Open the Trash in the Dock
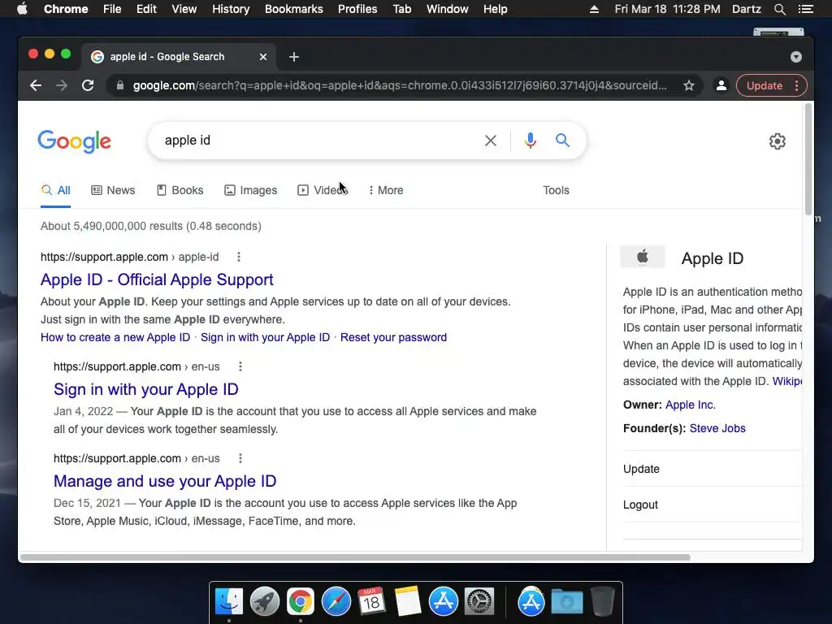Viewport: 832px width, 624px height. coord(602,601)
